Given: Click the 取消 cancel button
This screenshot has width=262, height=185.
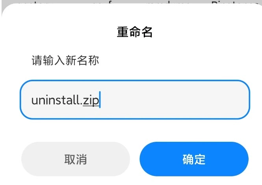Looking at the screenshot, I should tap(76, 159).
